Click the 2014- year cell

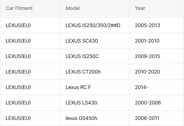pyautogui.click(x=142, y=87)
